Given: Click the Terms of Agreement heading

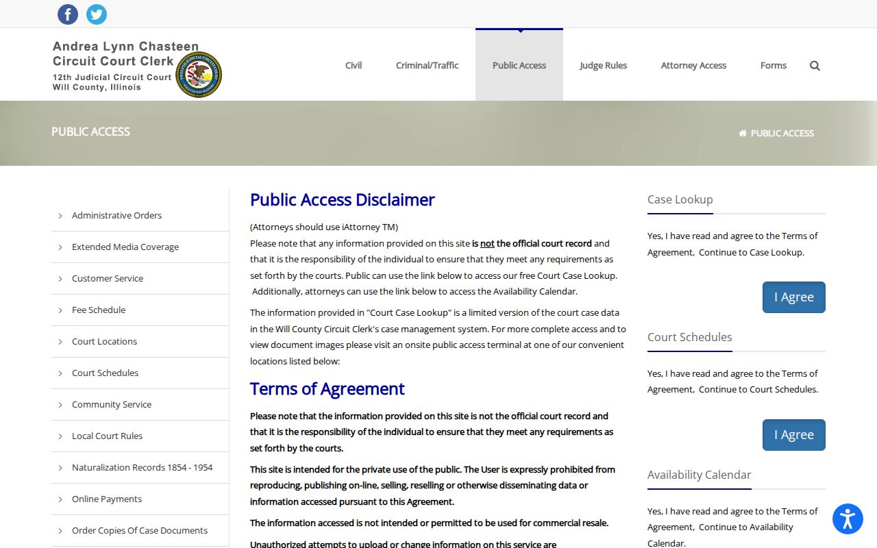Looking at the screenshot, I should (x=328, y=388).
